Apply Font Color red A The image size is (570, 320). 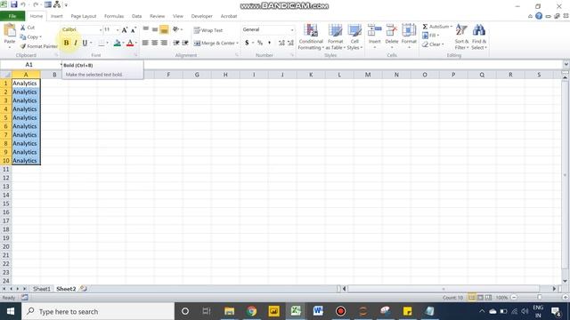click(x=130, y=43)
